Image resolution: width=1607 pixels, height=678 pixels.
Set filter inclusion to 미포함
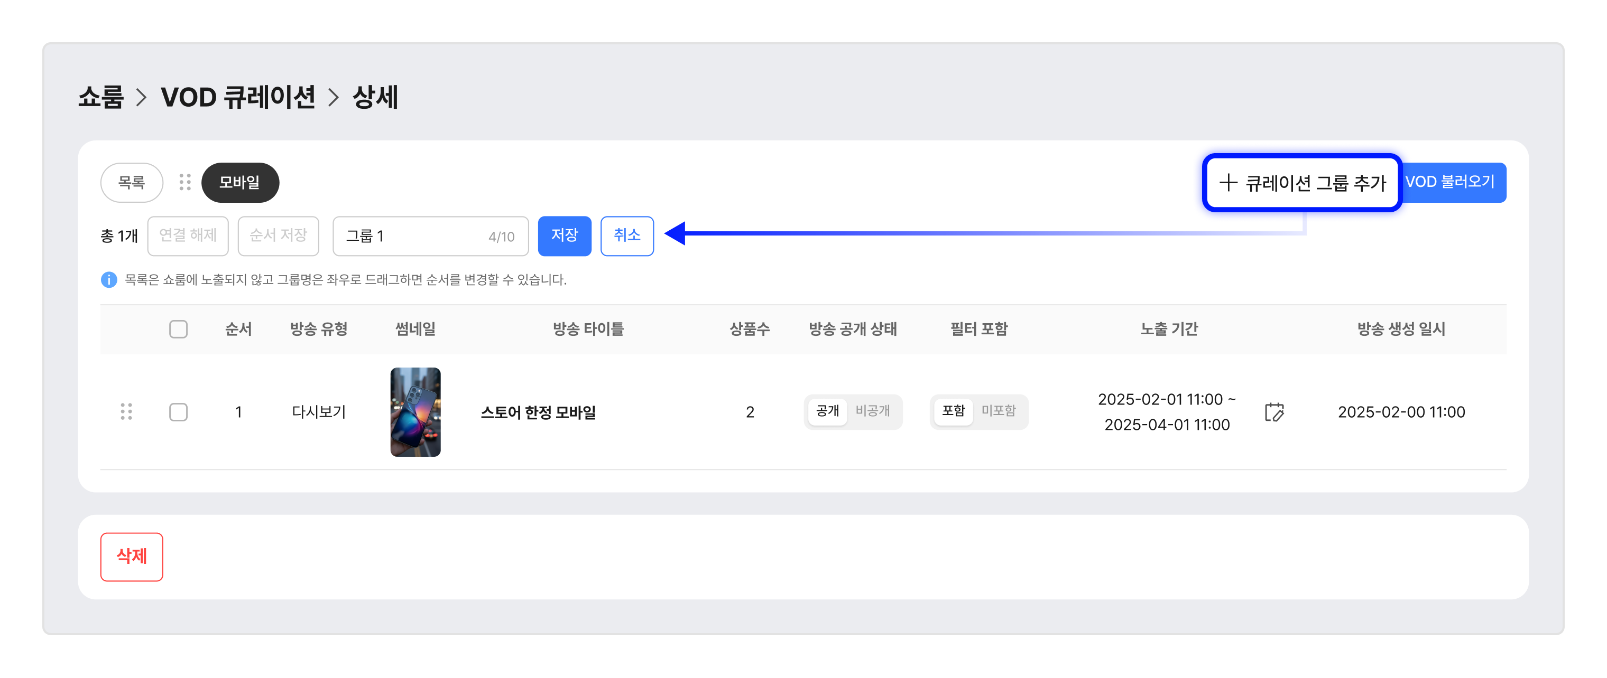point(998,411)
